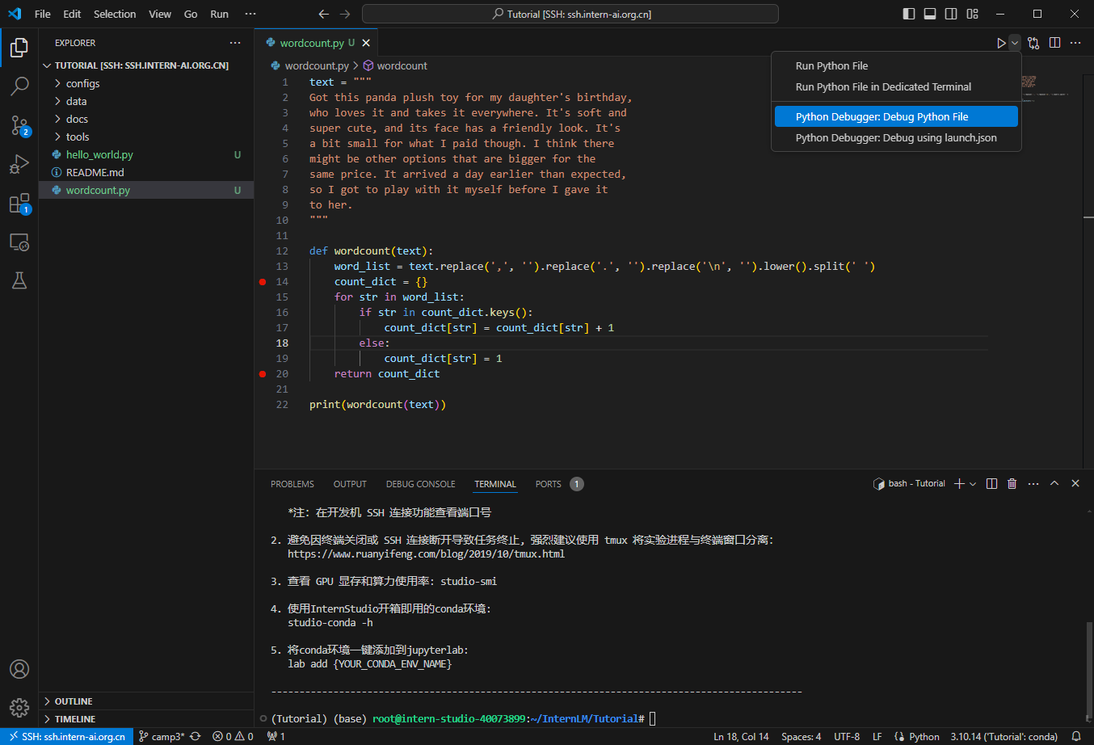The width and height of the screenshot is (1094, 745).
Task: Expand the data folder
Action: 146,101
